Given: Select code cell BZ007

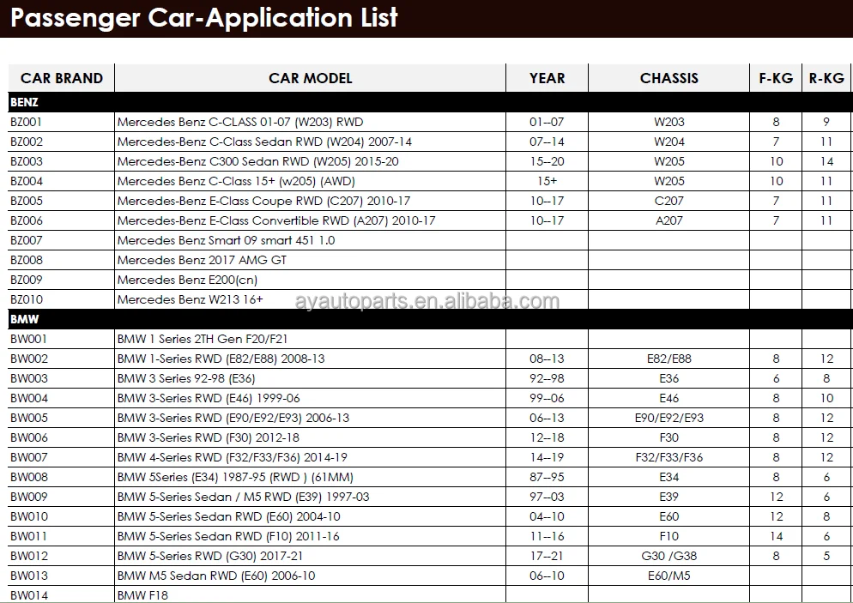Looking at the screenshot, I should tap(62, 240).
